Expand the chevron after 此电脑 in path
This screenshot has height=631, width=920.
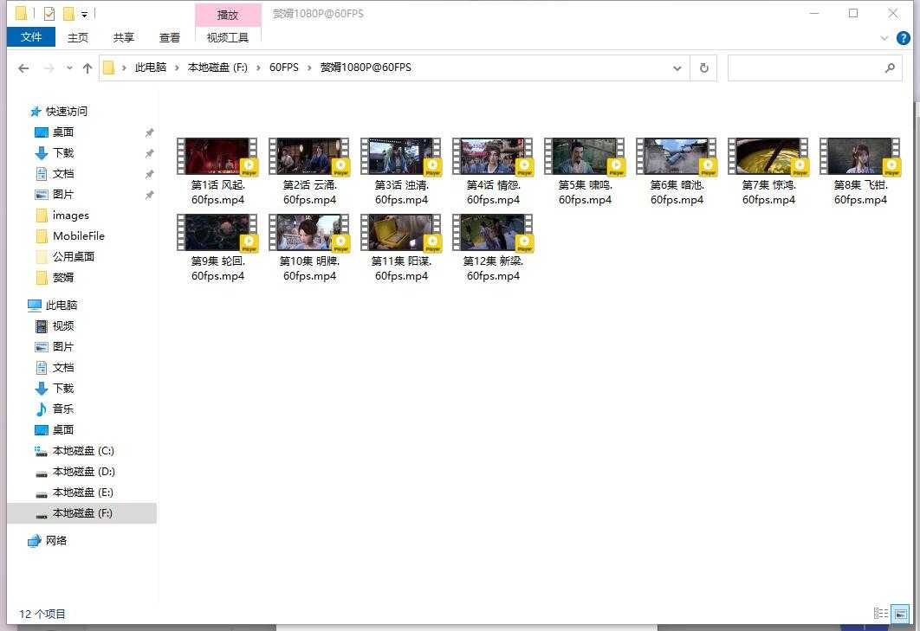point(177,68)
